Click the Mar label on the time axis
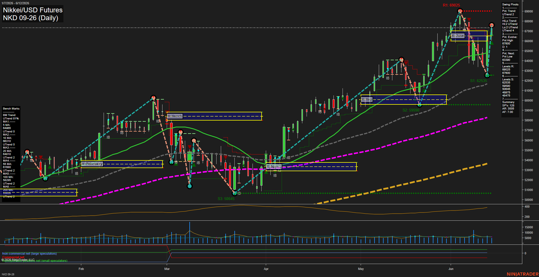This screenshot has height=277, width=539. (167, 269)
